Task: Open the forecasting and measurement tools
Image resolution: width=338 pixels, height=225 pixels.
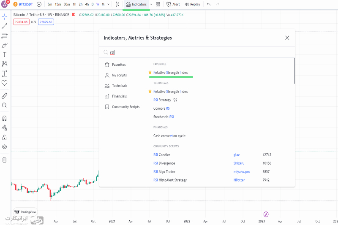Action: pos(4,73)
